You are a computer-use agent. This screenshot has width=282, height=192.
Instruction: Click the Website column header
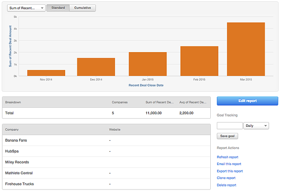(115, 129)
